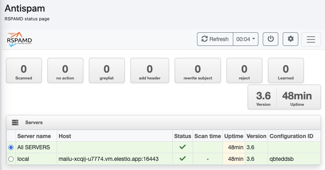Click the Version 3.6 tile
This screenshot has width=325, height=170.
click(263, 97)
